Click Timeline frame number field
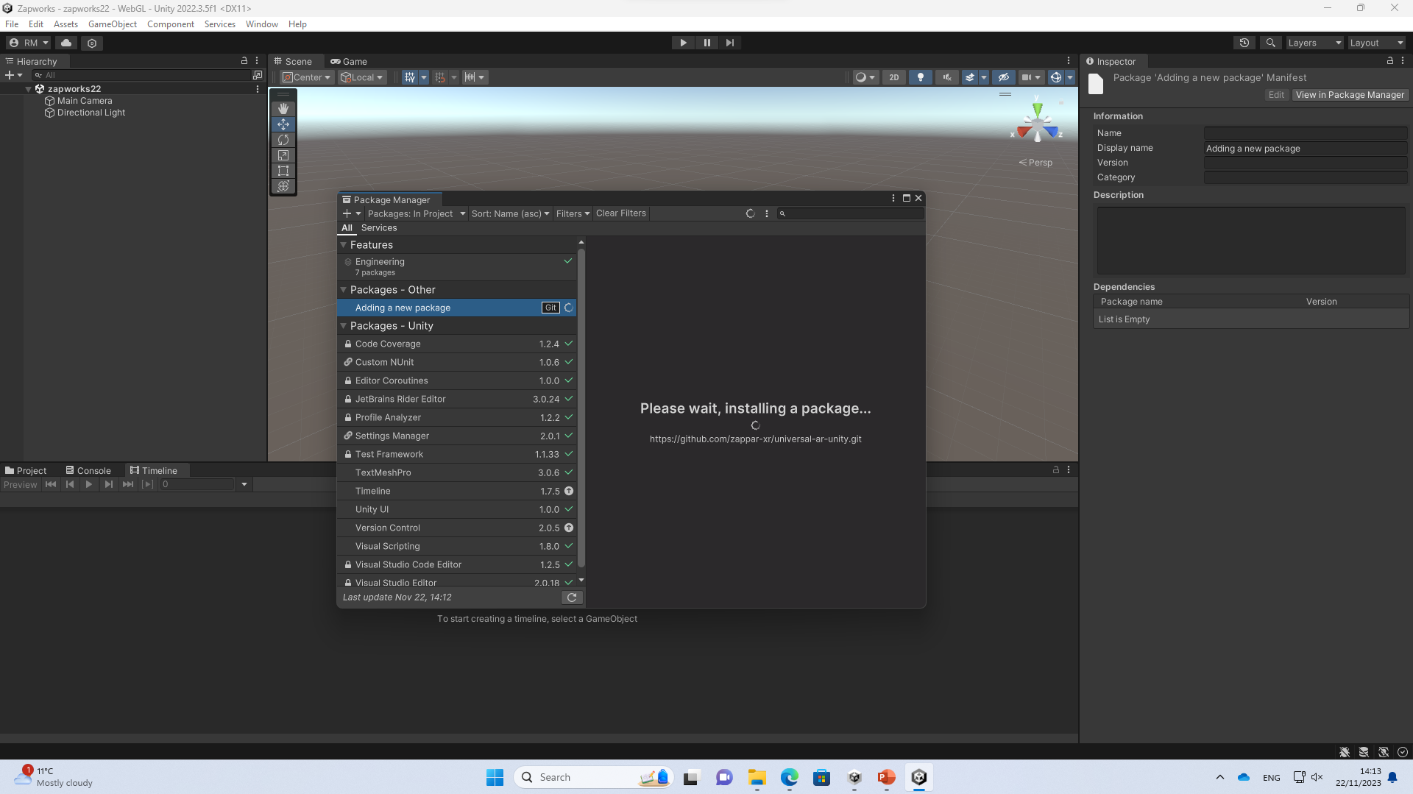 [197, 484]
